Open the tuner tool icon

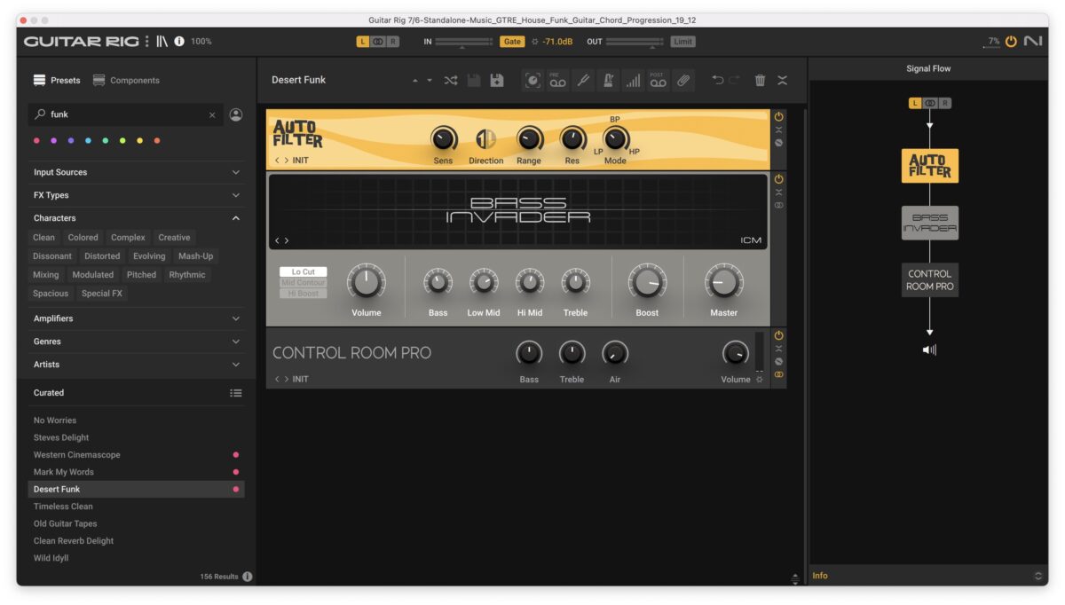(x=583, y=80)
